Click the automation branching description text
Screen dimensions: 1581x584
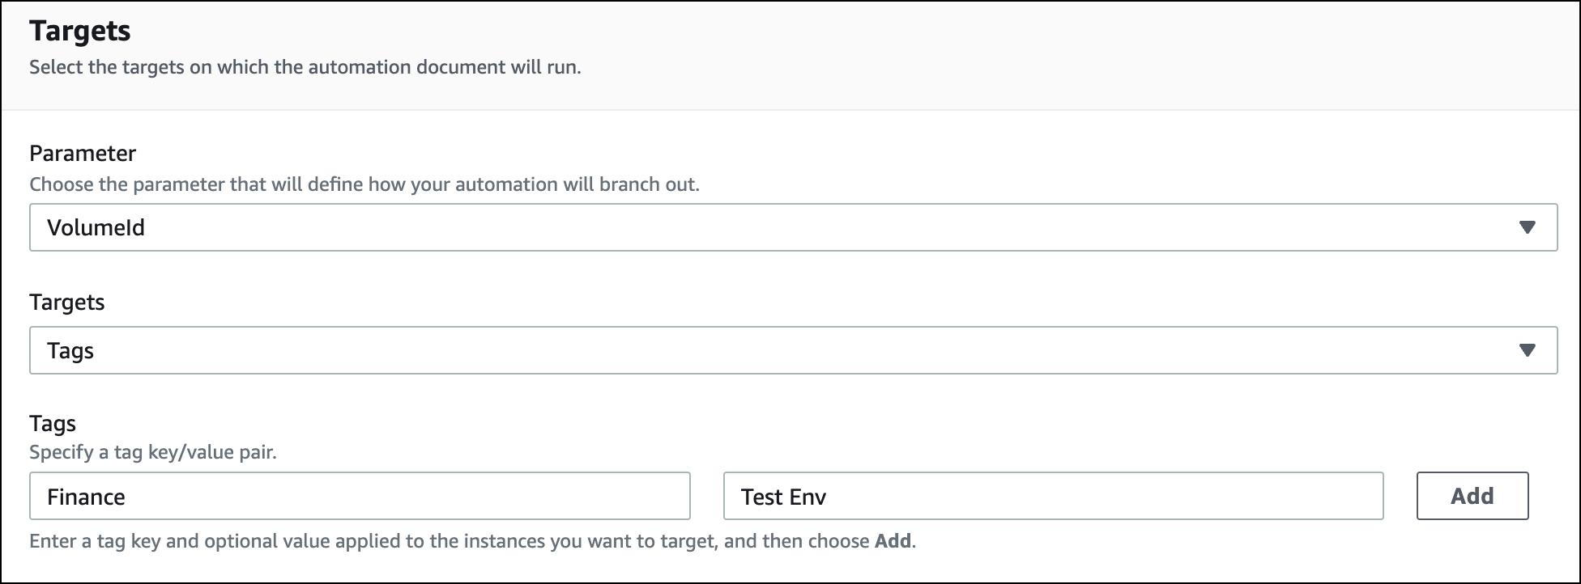tap(366, 184)
